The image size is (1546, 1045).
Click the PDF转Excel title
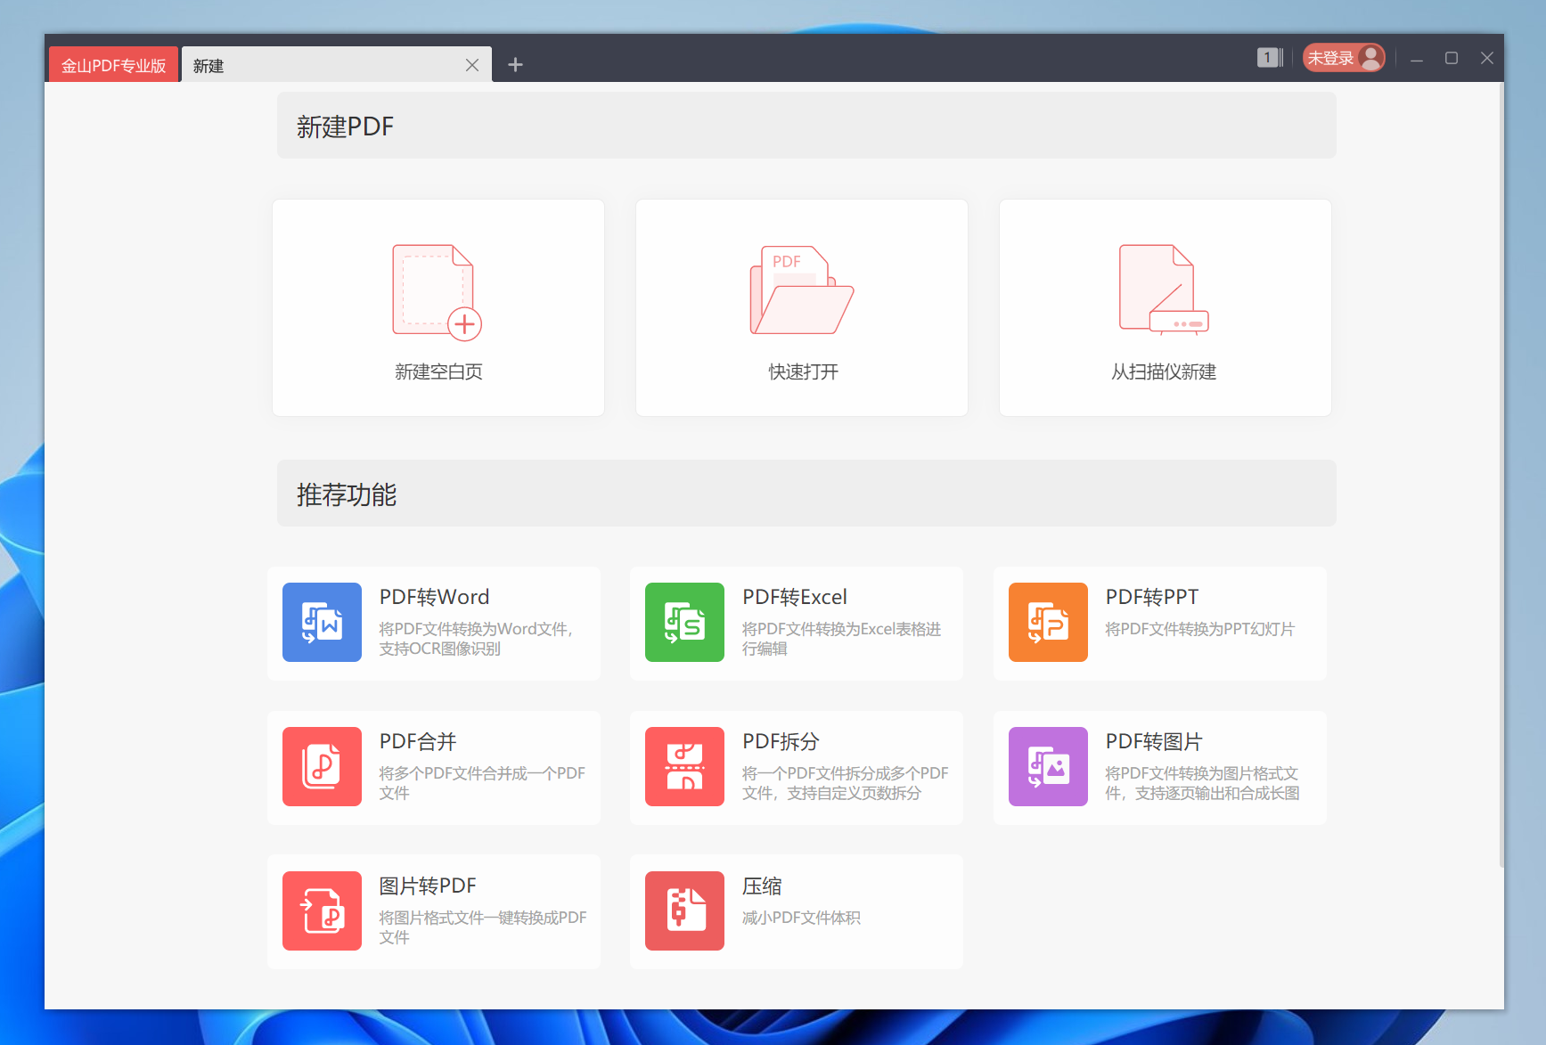tap(795, 597)
